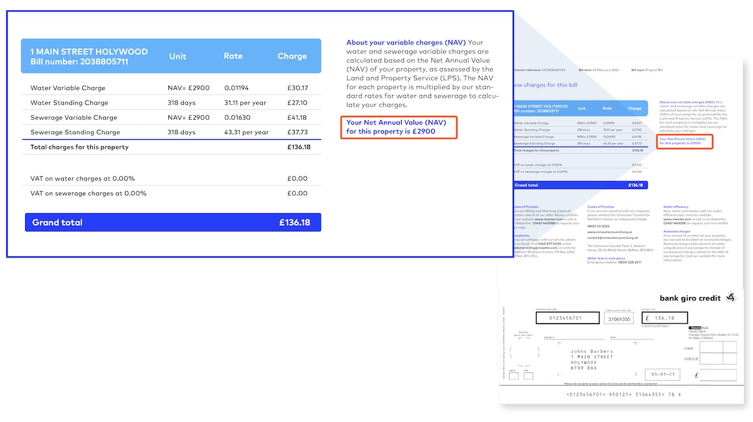
Task: Click 'Bill number: 2038805711' in the enlarged inset
Action: coord(79,61)
